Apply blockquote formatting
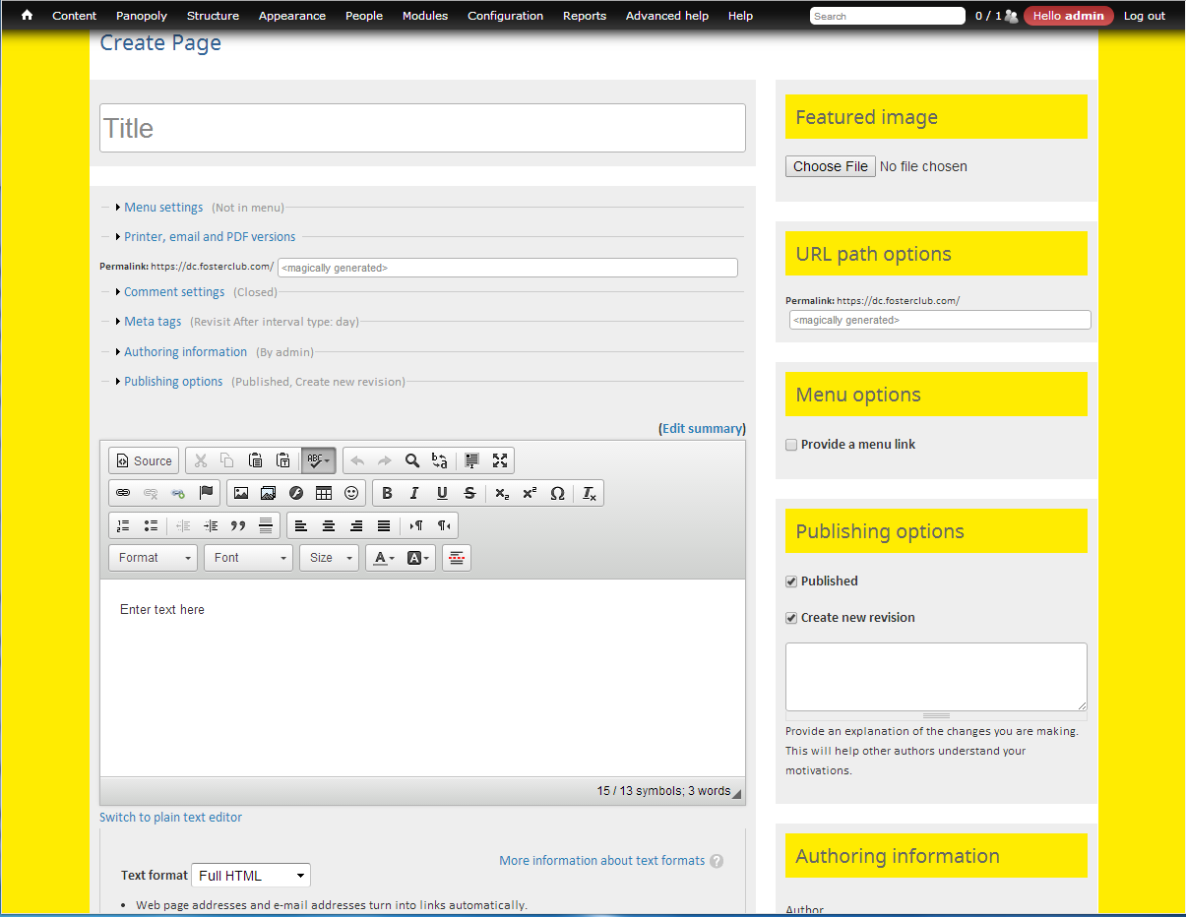Screen dimensions: 1186x917 (x=237, y=524)
